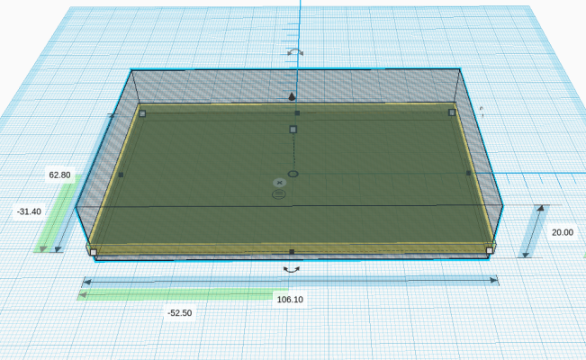Click the 62.80 depth dimension field
The height and width of the screenshot is (360, 586).
point(59,175)
